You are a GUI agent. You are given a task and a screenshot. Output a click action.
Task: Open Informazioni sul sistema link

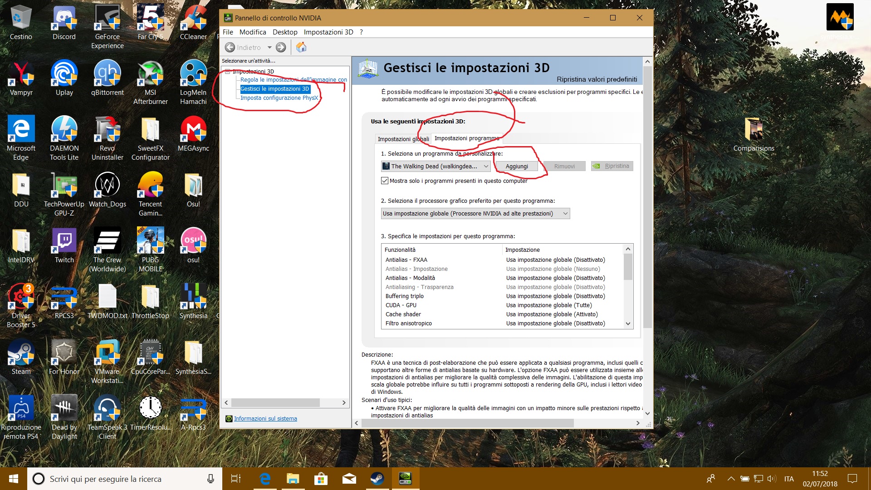pyautogui.click(x=265, y=418)
